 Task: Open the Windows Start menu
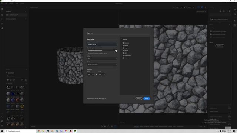point(2,131)
